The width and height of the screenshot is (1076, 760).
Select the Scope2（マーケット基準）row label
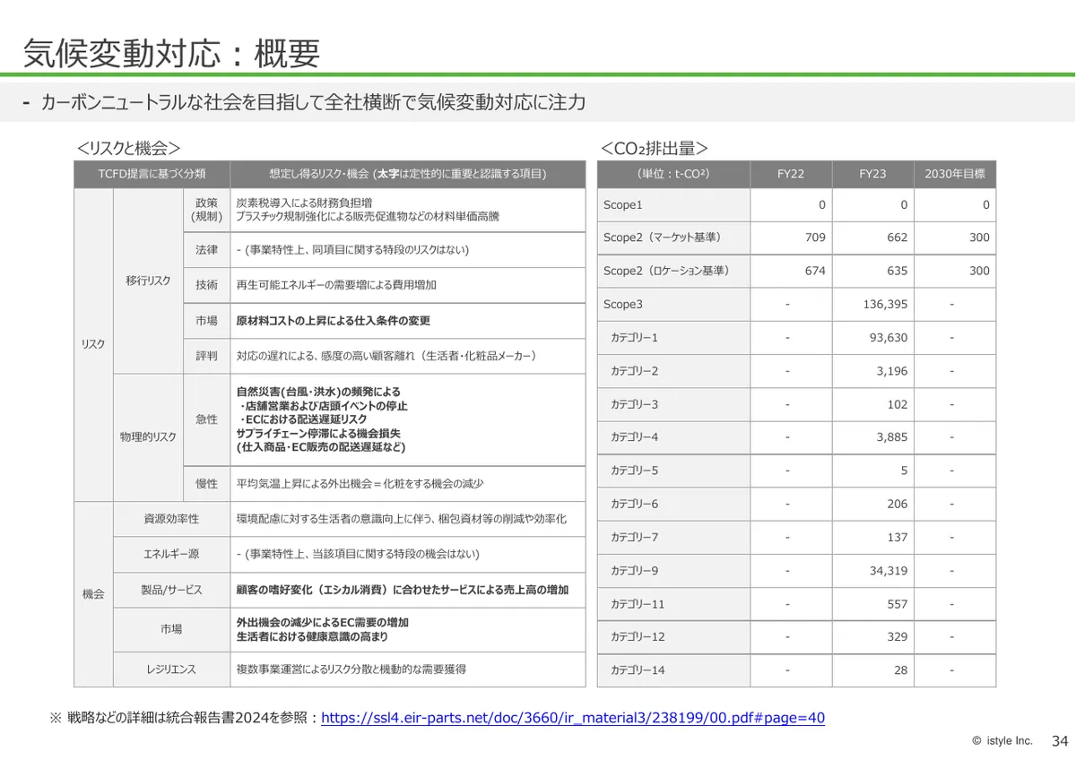[662, 237]
